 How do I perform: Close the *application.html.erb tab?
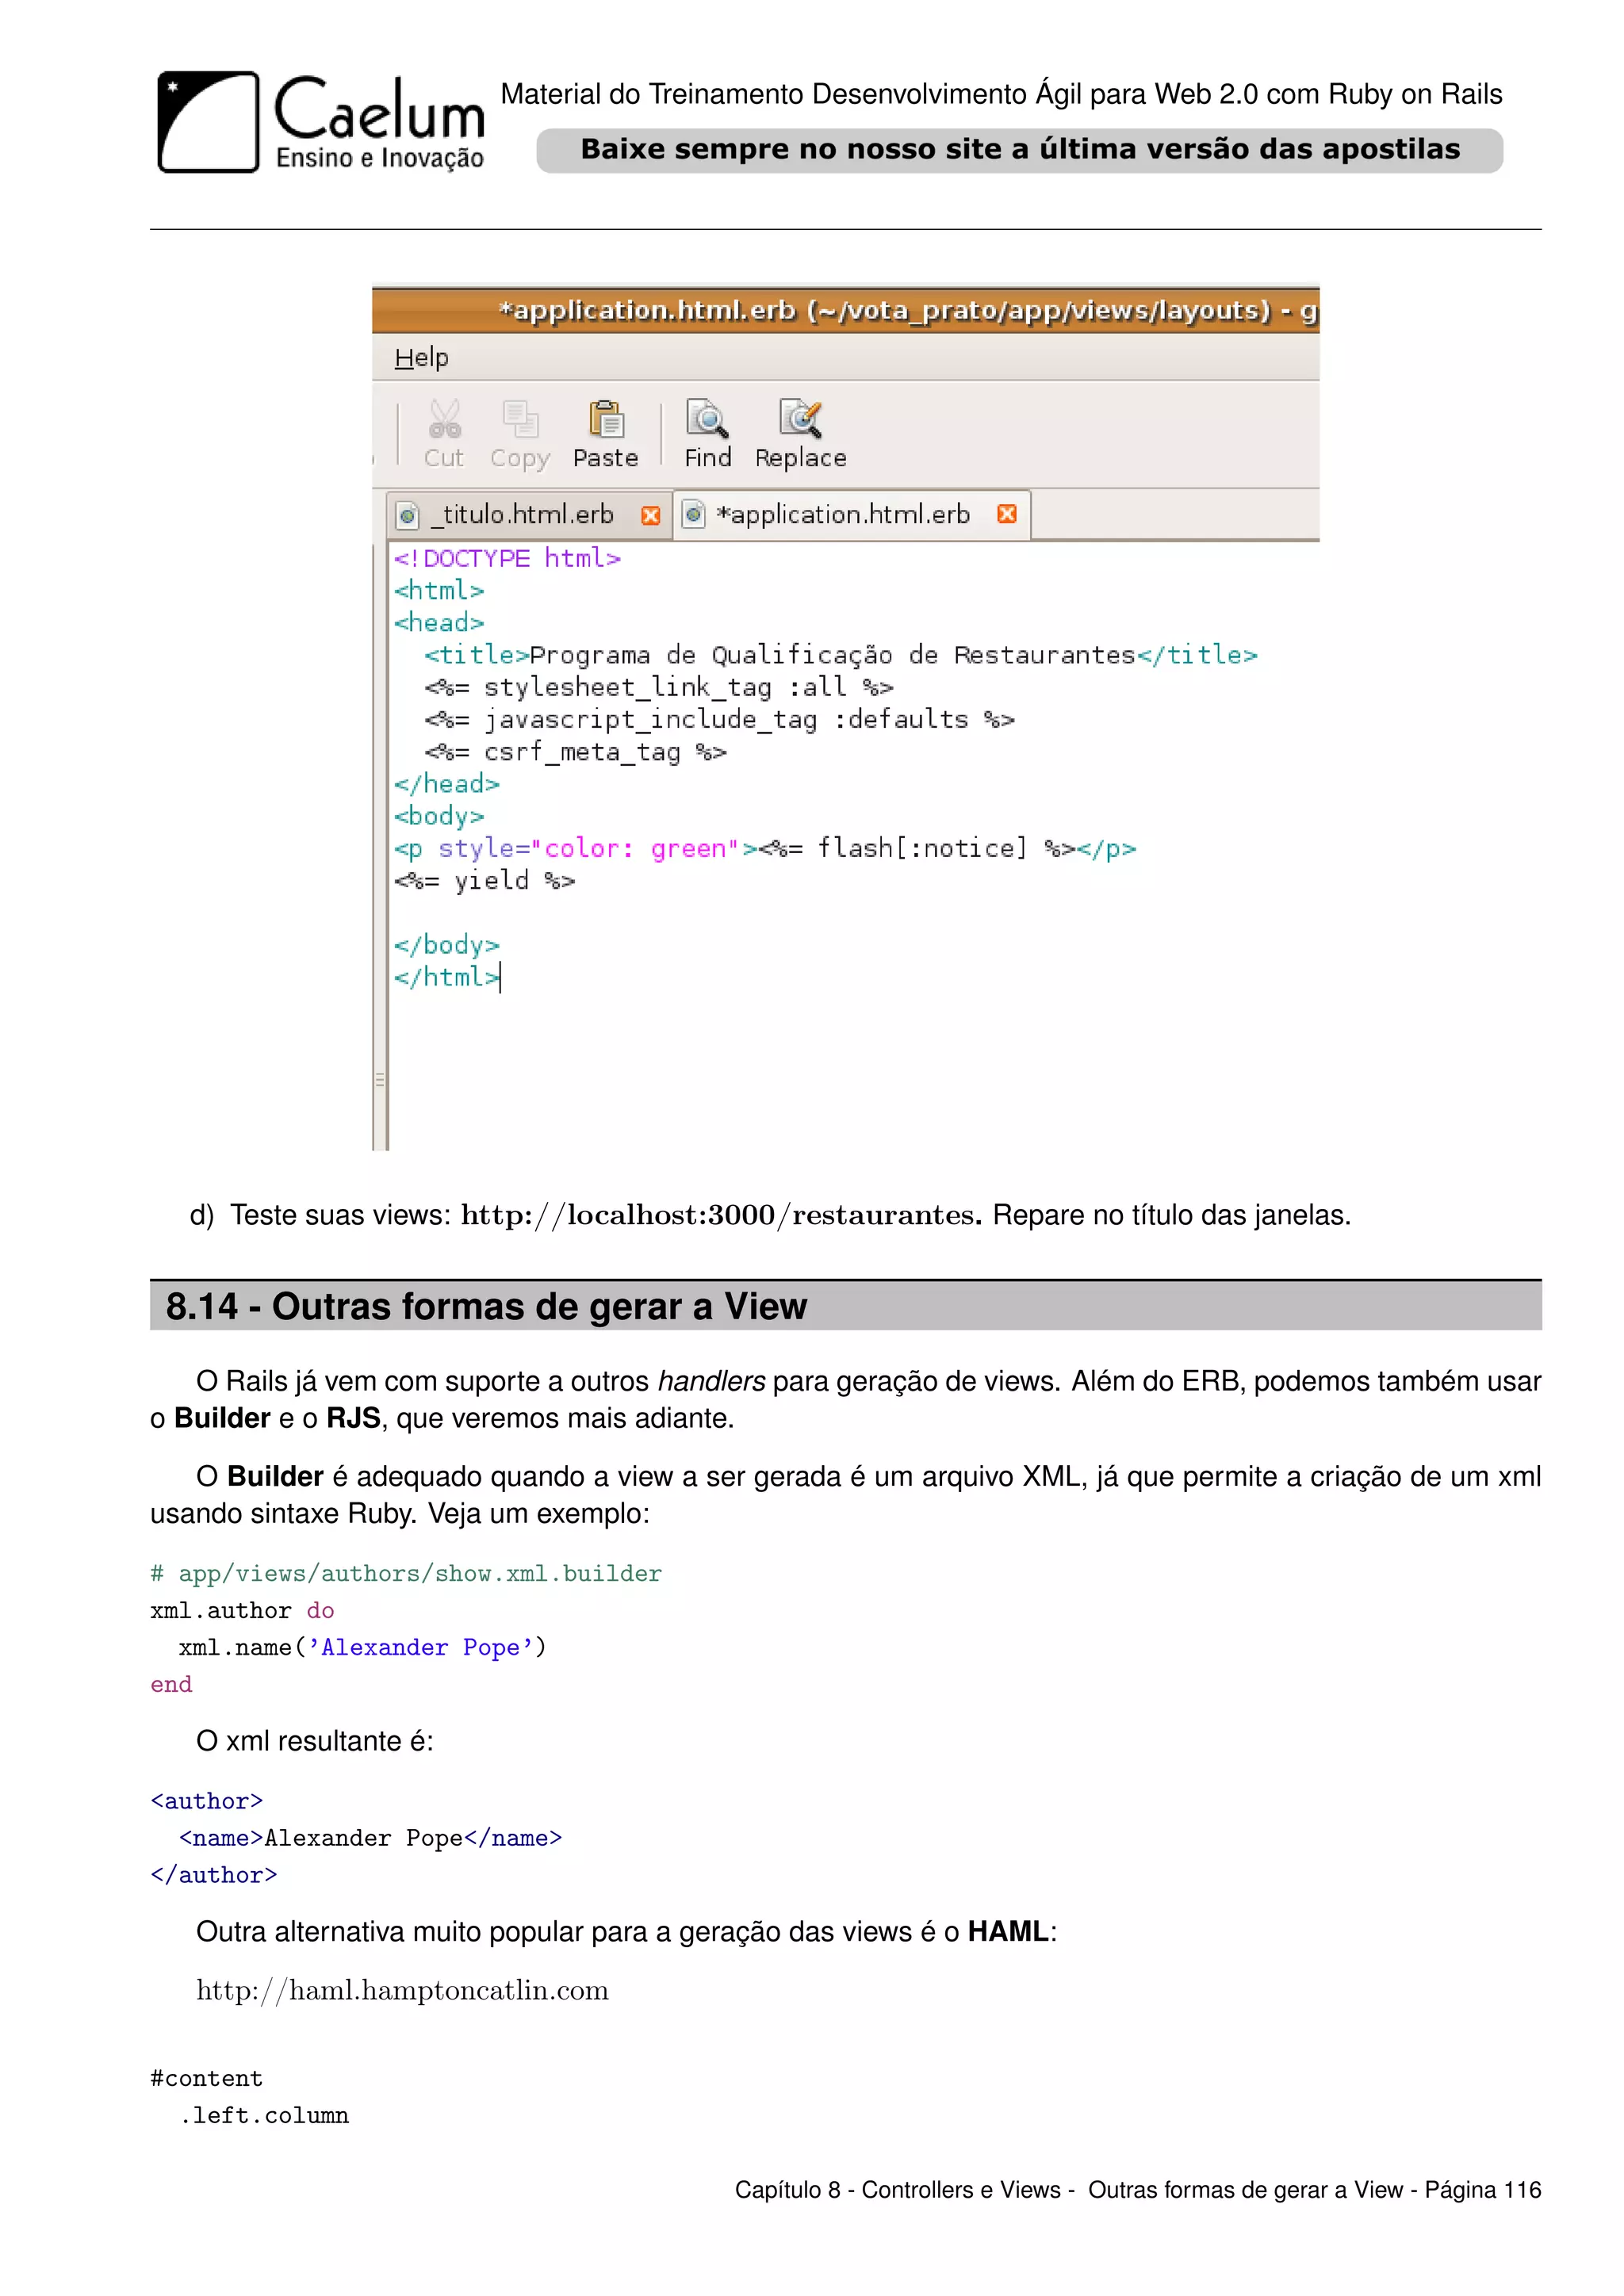(1007, 514)
